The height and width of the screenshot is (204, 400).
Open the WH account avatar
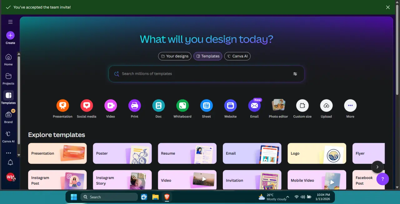coord(10,177)
